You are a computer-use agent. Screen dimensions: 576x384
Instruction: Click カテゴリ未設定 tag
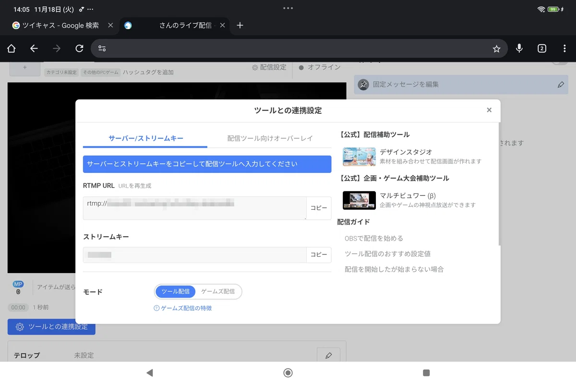pyautogui.click(x=61, y=72)
